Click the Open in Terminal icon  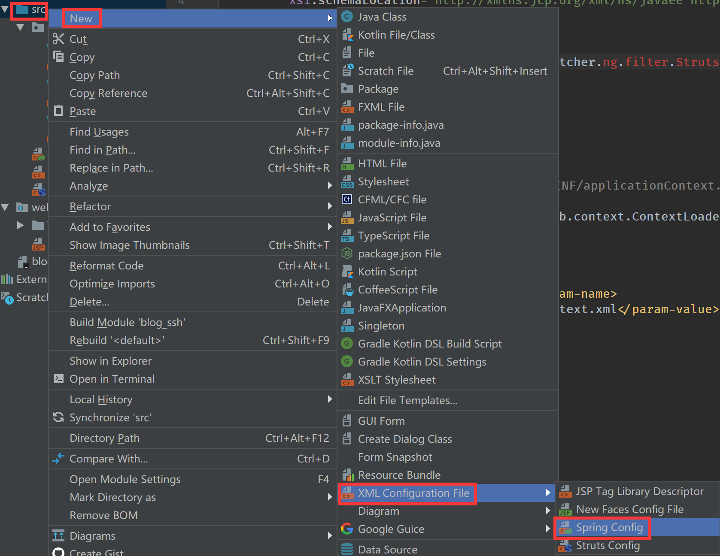click(58, 379)
